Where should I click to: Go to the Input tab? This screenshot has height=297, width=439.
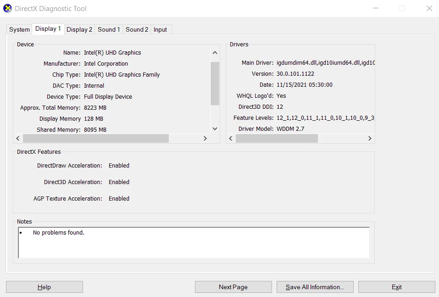pyautogui.click(x=160, y=29)
